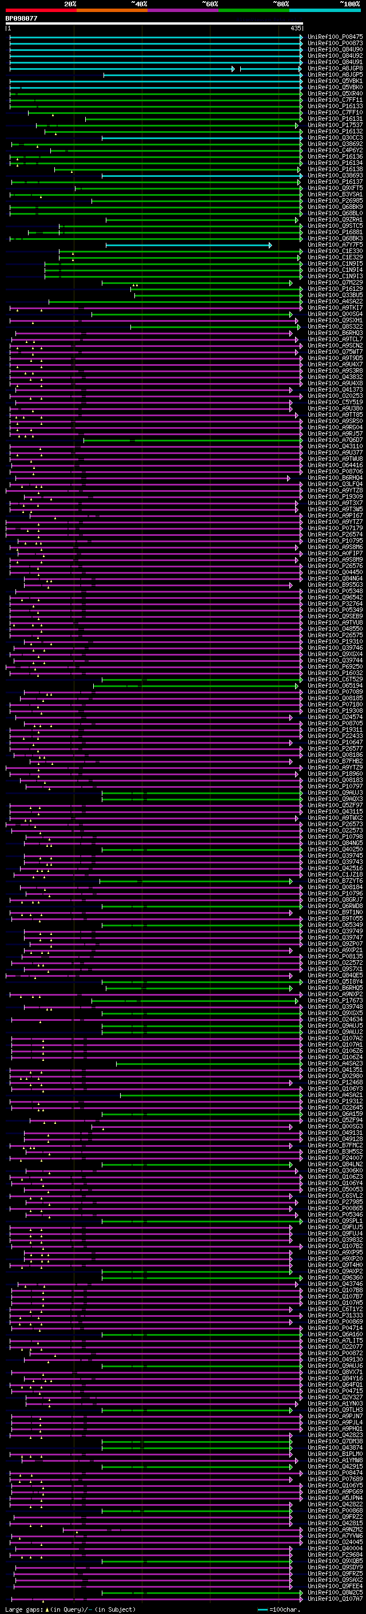Click the cyan ~100% identity legend bar

point(325,10)
